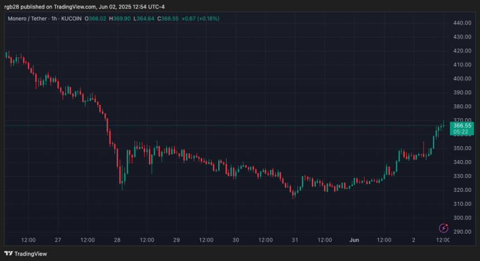
Task: Click the 330.00 price axis label
Action: coord(462,176)
